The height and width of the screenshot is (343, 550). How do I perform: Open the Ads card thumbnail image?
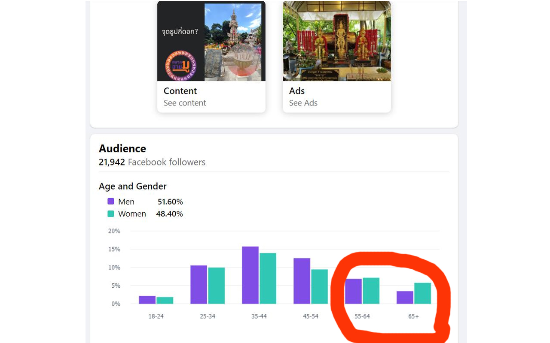(337, 42)
